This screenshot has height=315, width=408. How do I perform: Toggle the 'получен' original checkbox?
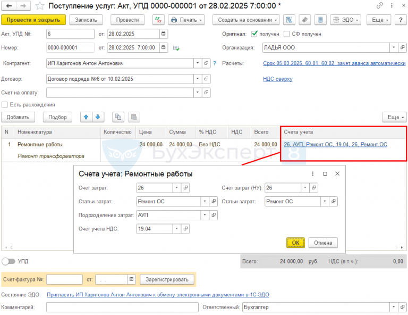tap(254, 34)
